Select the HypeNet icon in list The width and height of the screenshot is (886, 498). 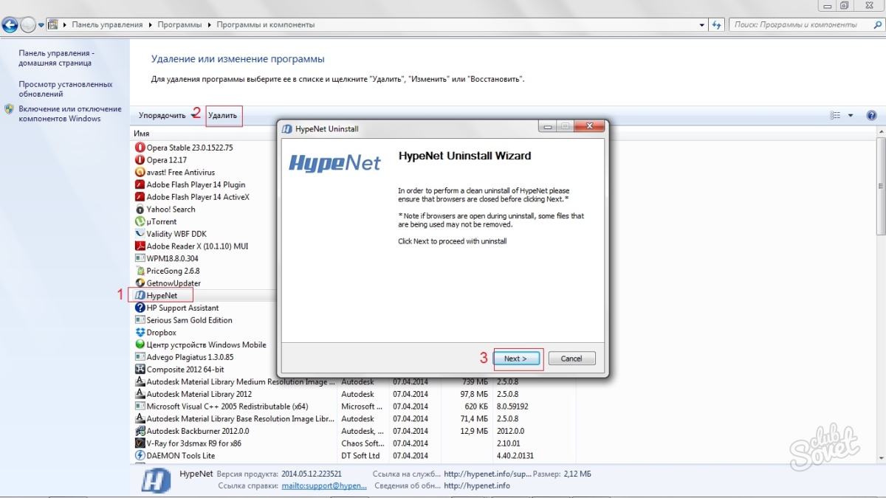(x=140, y=295)
